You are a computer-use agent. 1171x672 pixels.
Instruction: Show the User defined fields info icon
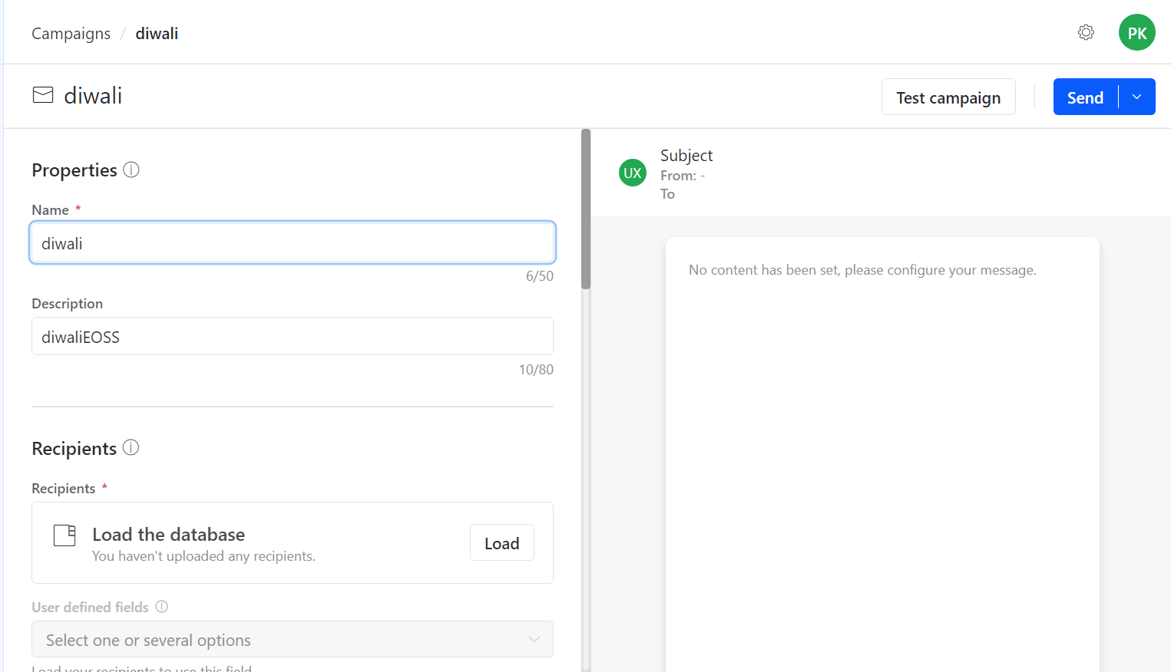pos(161,607)
